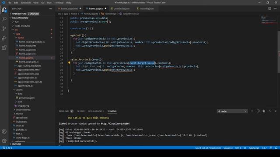Kill the terminal with trash icon
Image resolution: width=280 pixels, height=157 pixels.
tap(264, 111)
